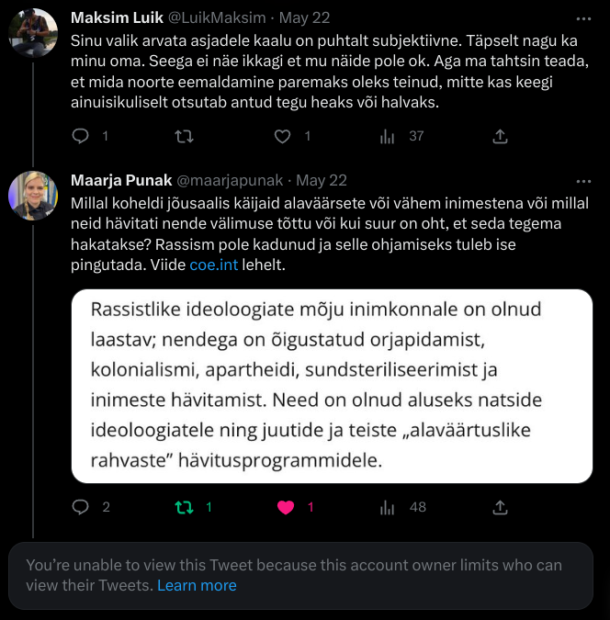Reply to Maksim Luik's tweet
Screen dimensions: 610x620
81,136
